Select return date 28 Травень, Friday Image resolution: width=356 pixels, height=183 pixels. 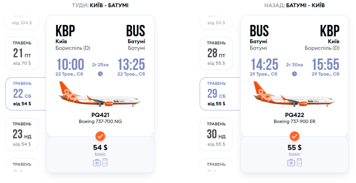pyautogui.click(x=216, y=53)
